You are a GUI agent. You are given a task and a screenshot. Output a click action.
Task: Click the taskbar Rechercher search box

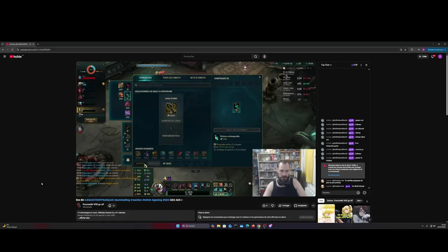(x=195, y=226)
